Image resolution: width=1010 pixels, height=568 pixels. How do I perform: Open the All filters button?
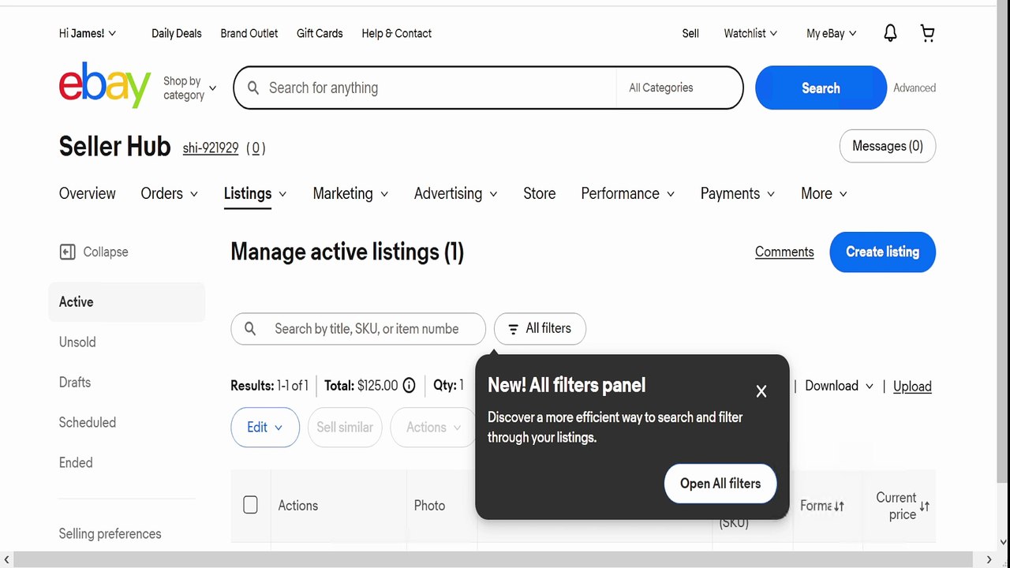(540, 328)
